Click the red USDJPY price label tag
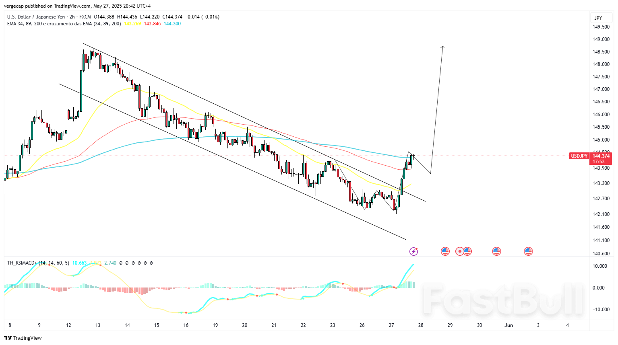This screenshot has height=345, width=618. (579, 156)
